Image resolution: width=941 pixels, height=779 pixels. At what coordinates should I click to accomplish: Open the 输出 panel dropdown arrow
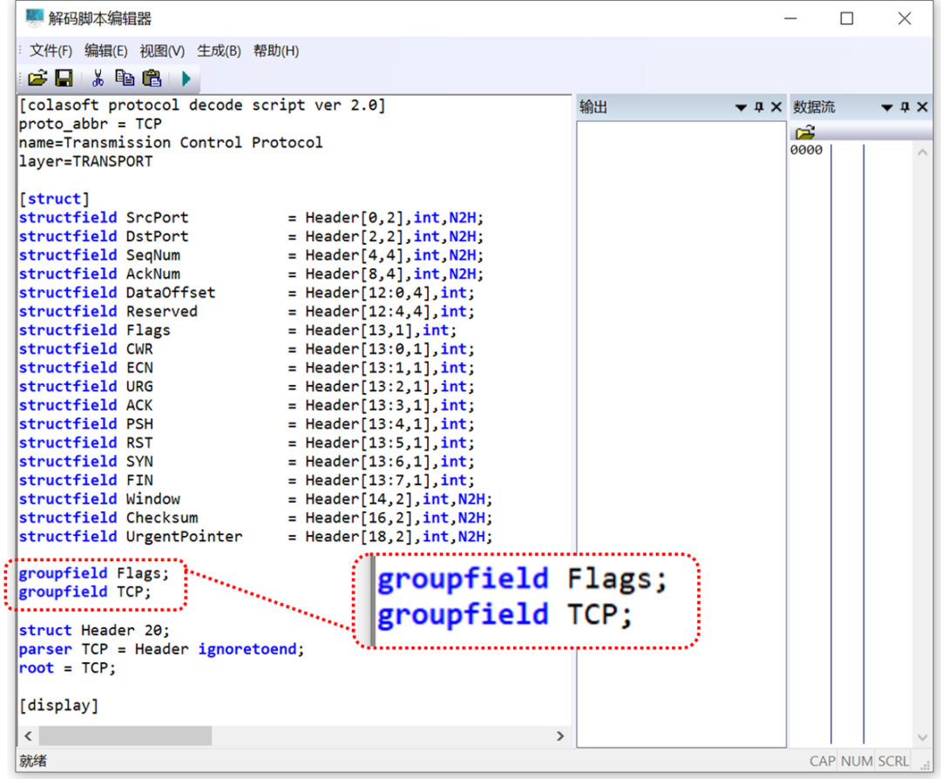pyautogui.click(x=741, y=107)
